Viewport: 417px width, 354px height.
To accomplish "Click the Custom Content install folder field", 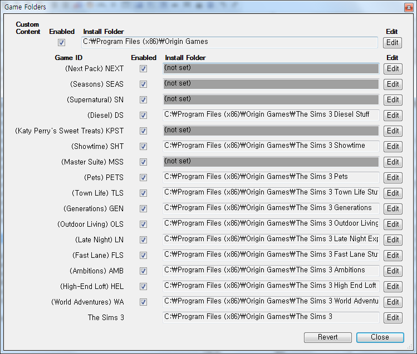I will (x=229, y=42).
